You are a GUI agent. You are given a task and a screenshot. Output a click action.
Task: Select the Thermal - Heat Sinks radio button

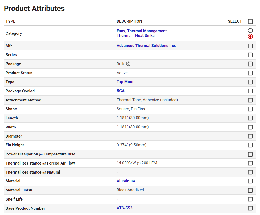250,36
